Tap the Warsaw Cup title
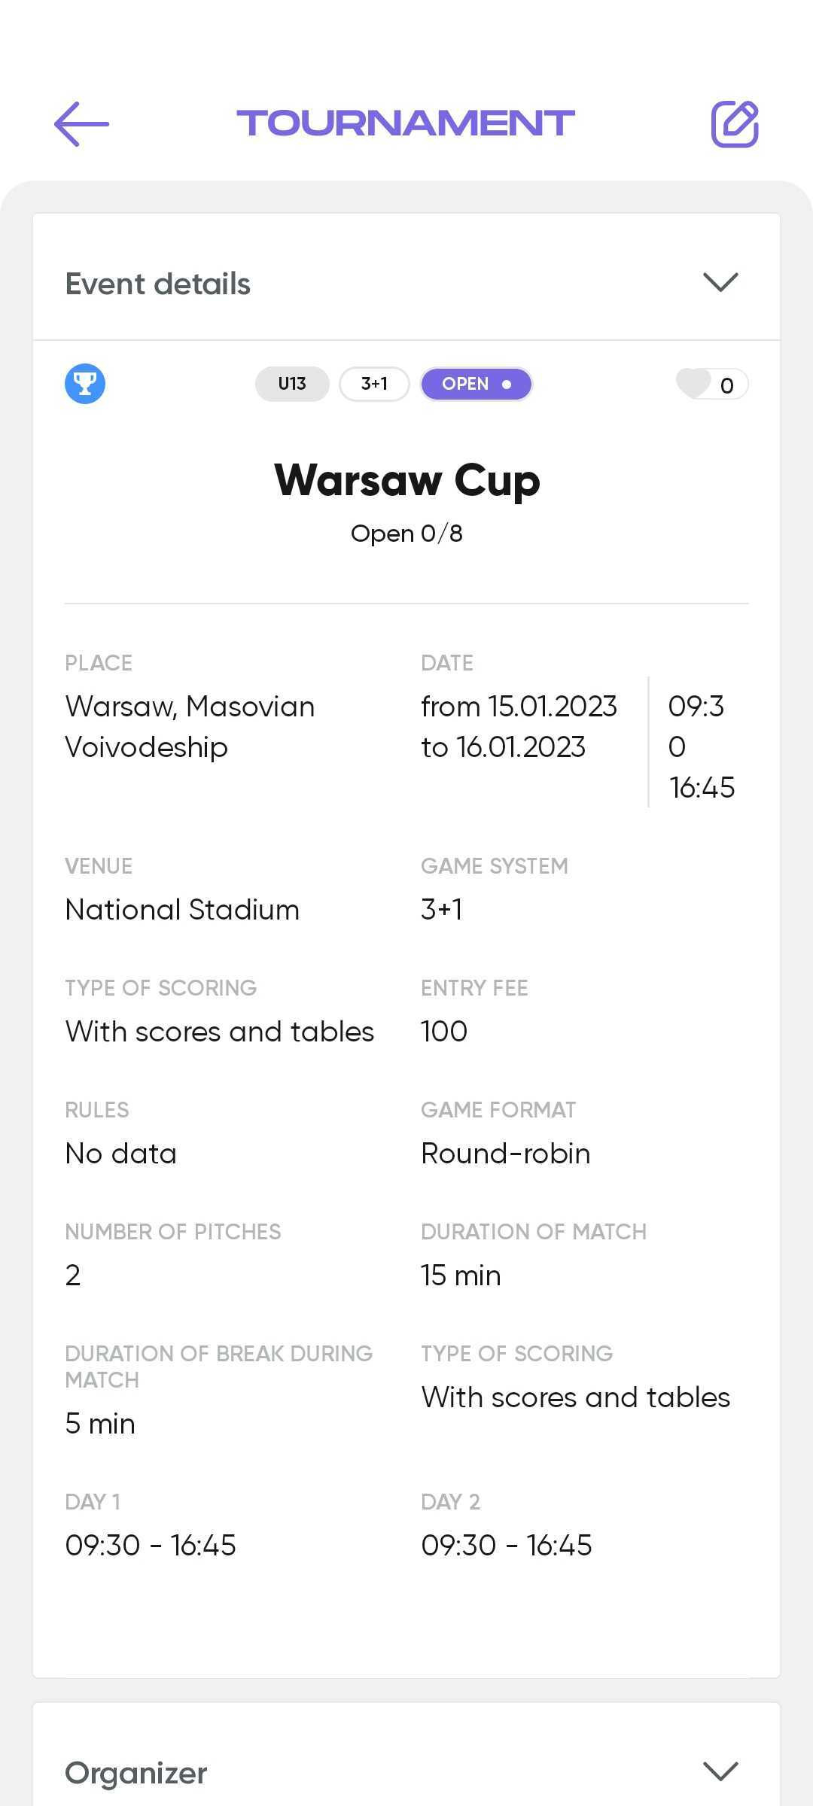The width and height of the screenshot is (813, 1806). 406,480
